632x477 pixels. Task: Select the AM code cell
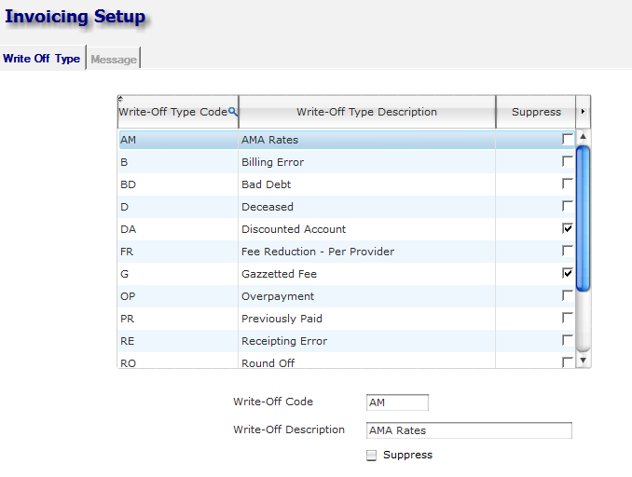(178, 140)
